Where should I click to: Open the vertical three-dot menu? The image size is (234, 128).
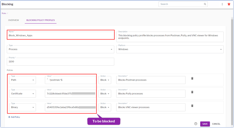pyautogui.click(x=222, y=4)
